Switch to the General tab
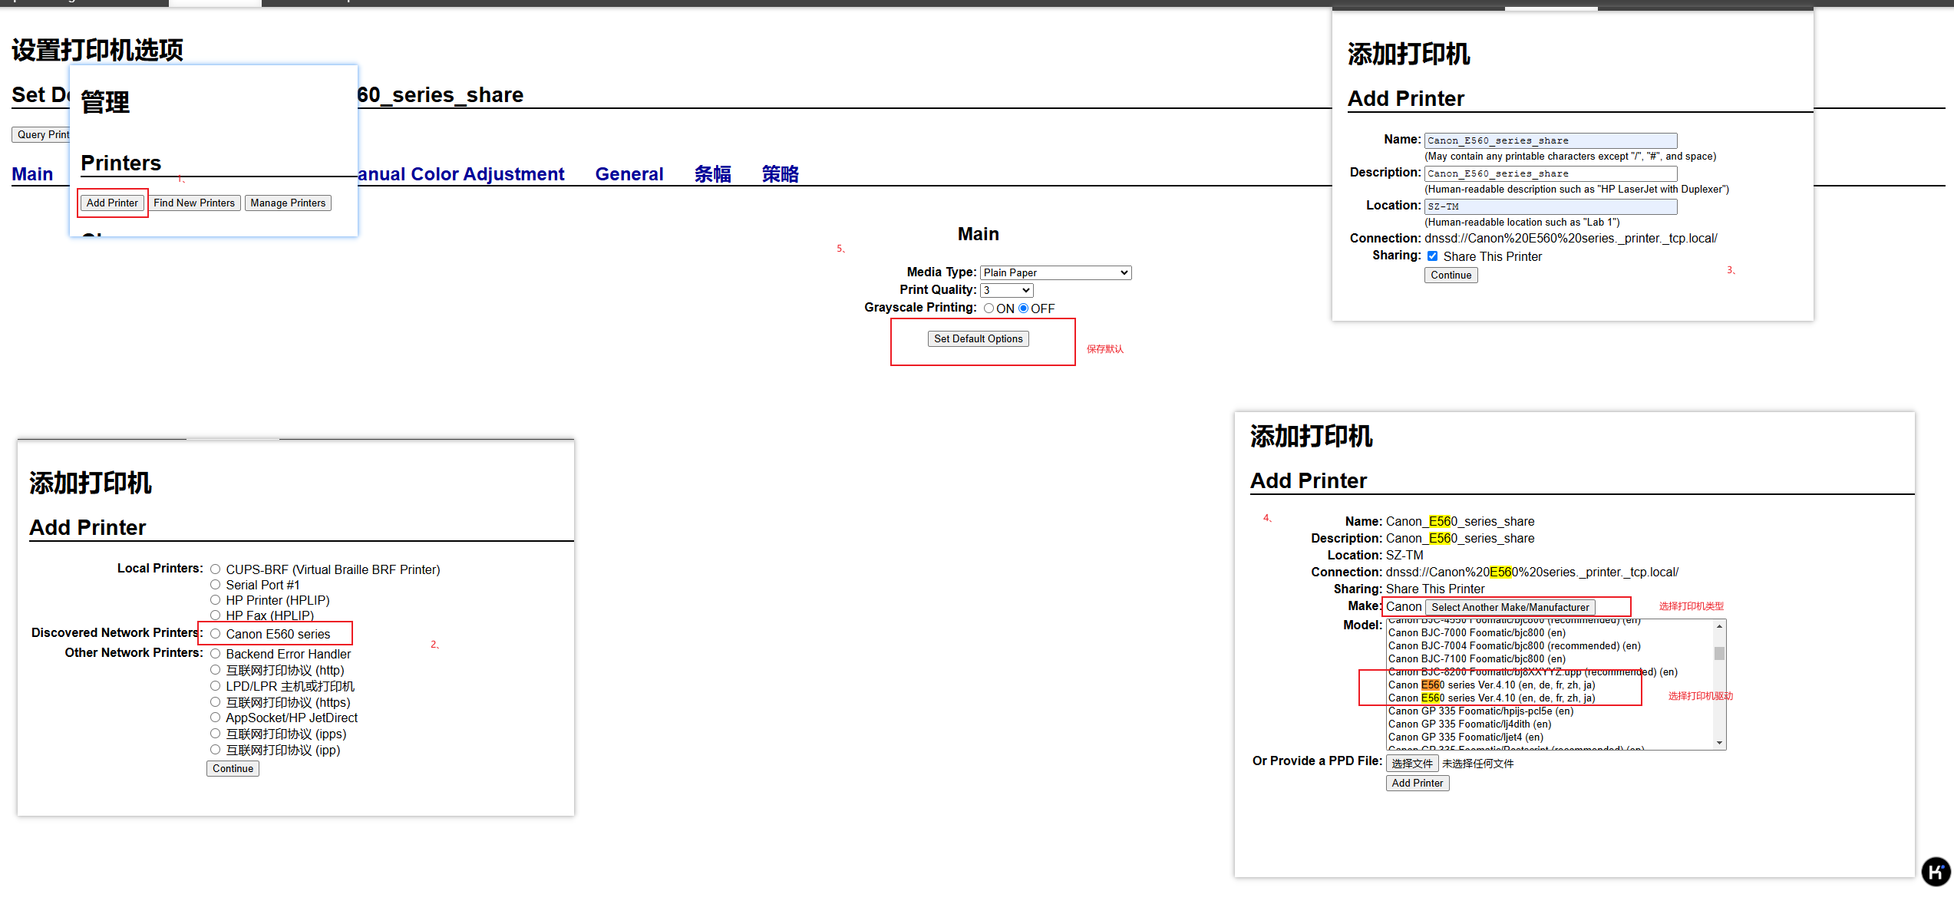The image size is (1954, 914). (629, 174)
